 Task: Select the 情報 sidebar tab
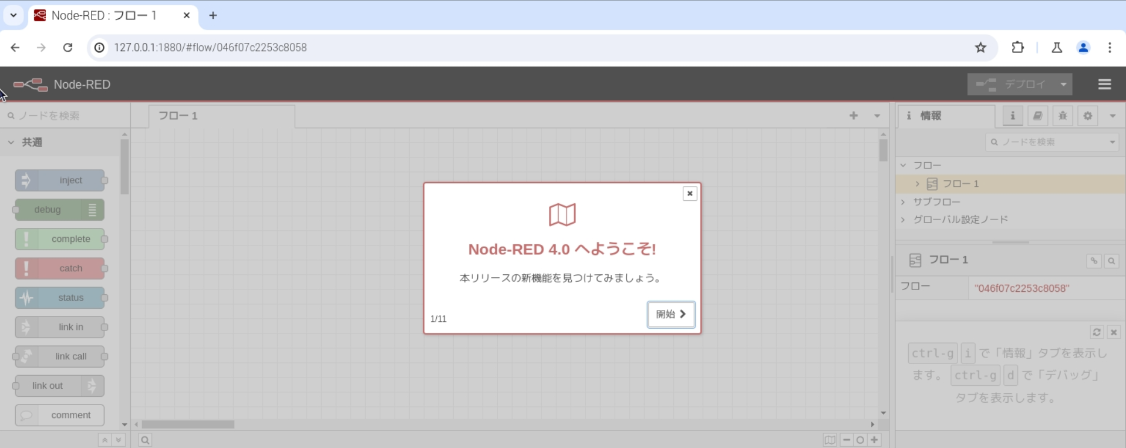[x=946, y=116]
